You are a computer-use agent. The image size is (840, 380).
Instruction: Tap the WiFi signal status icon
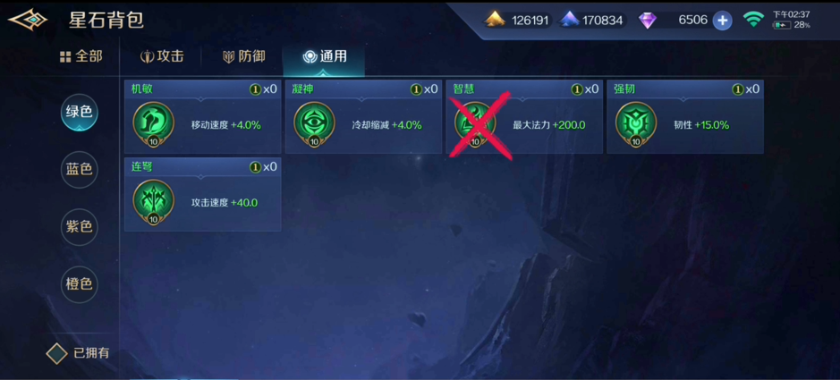click(753, 20)
